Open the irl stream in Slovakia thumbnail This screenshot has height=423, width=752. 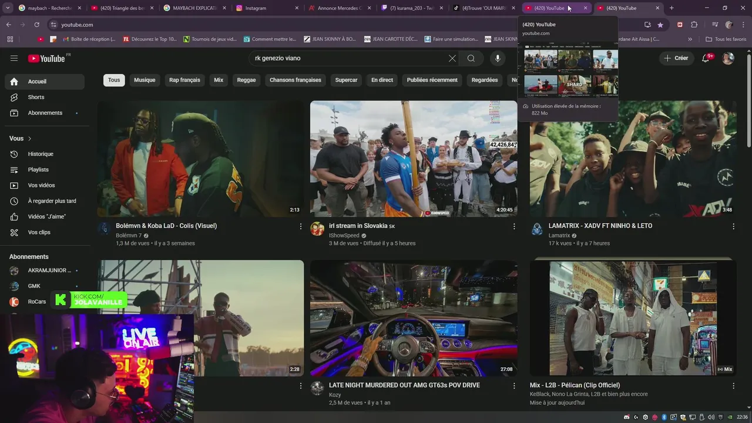(x=414, y=159)
